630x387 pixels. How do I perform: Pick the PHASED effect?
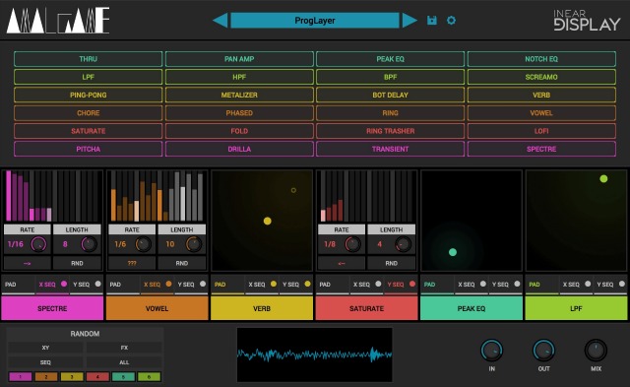click(239, 113)
